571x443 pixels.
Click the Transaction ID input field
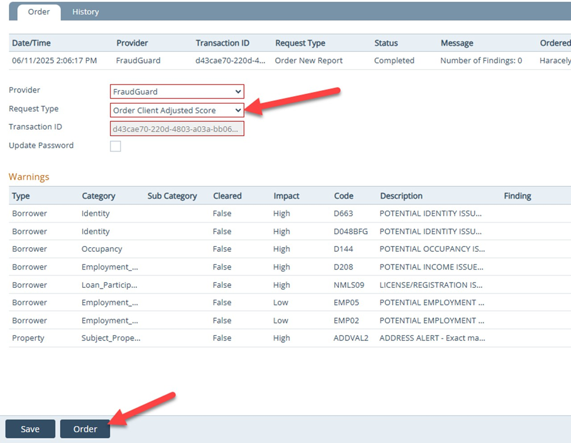[x=177, y=129]
